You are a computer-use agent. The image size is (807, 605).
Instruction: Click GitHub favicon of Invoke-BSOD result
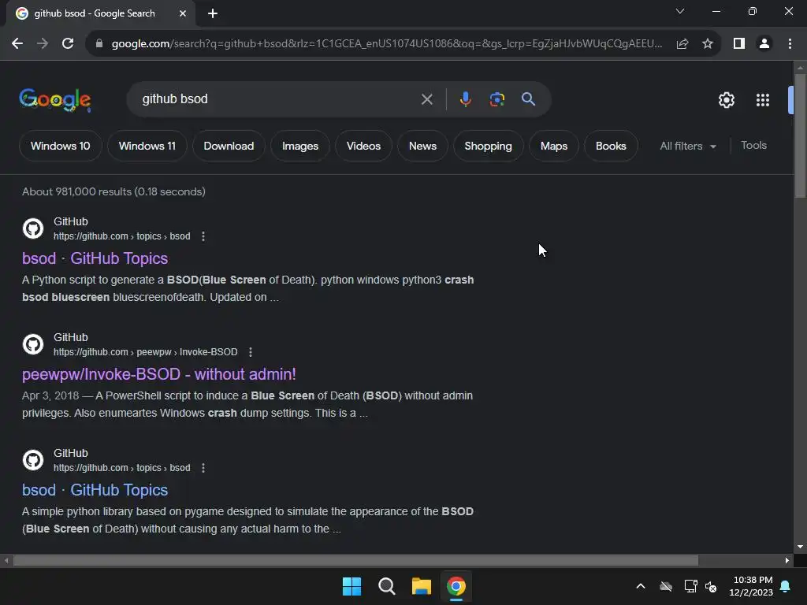tap(33, 344)
